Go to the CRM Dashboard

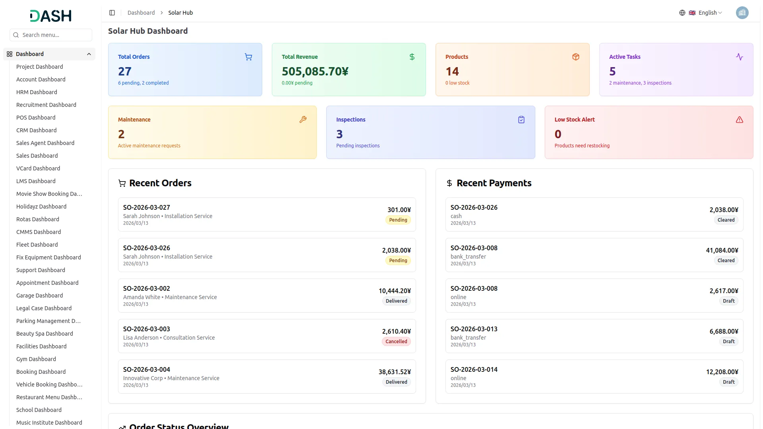pos(36,130)
